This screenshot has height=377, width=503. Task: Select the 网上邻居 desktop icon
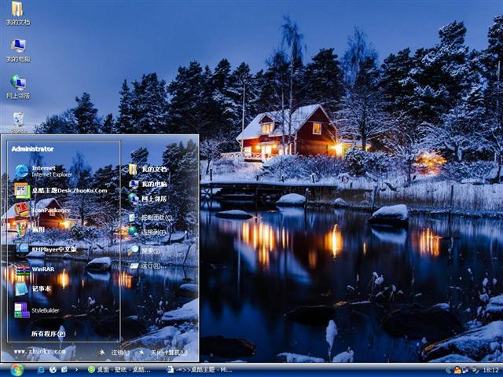point(17,85)
